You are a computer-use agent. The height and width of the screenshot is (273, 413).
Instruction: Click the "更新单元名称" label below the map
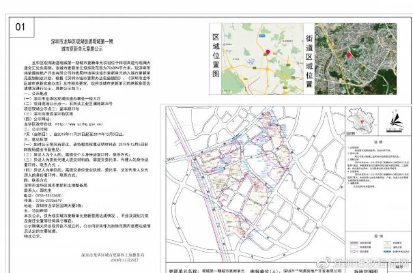pos(184,271)
